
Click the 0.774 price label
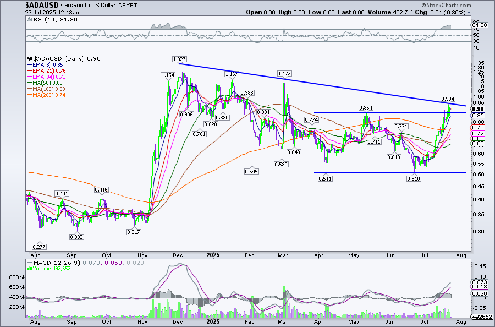click(x=311, y=120)
